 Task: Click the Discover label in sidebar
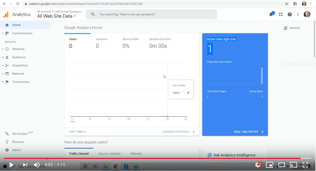(18, 142)
